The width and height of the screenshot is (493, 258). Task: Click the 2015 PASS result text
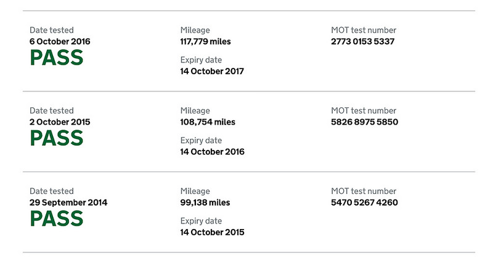(57, 138)
